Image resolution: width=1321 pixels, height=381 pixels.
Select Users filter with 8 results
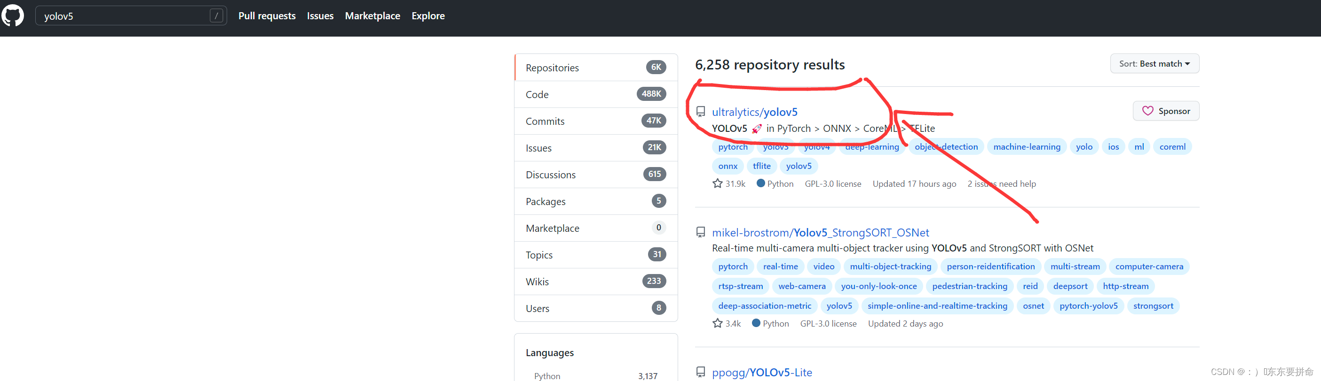click(596, 308)
